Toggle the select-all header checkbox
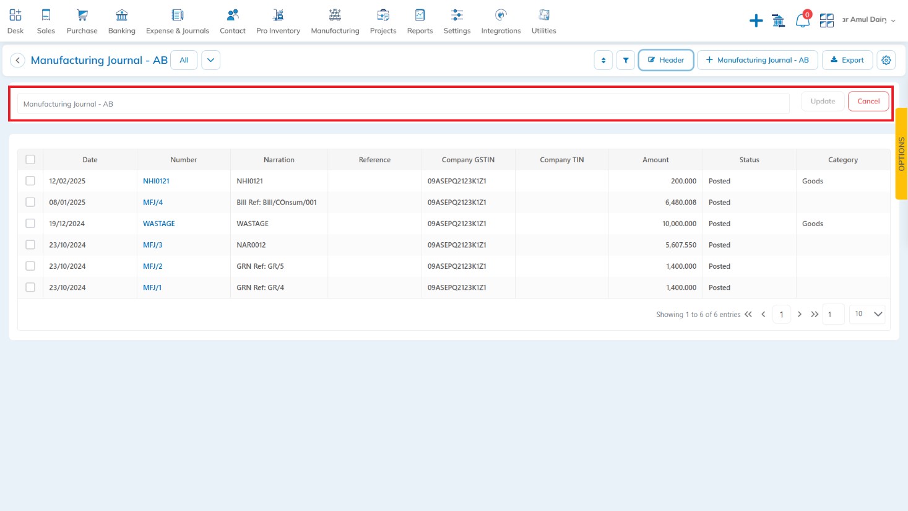Viewport: 908px width, 511px height. (30, 160)
